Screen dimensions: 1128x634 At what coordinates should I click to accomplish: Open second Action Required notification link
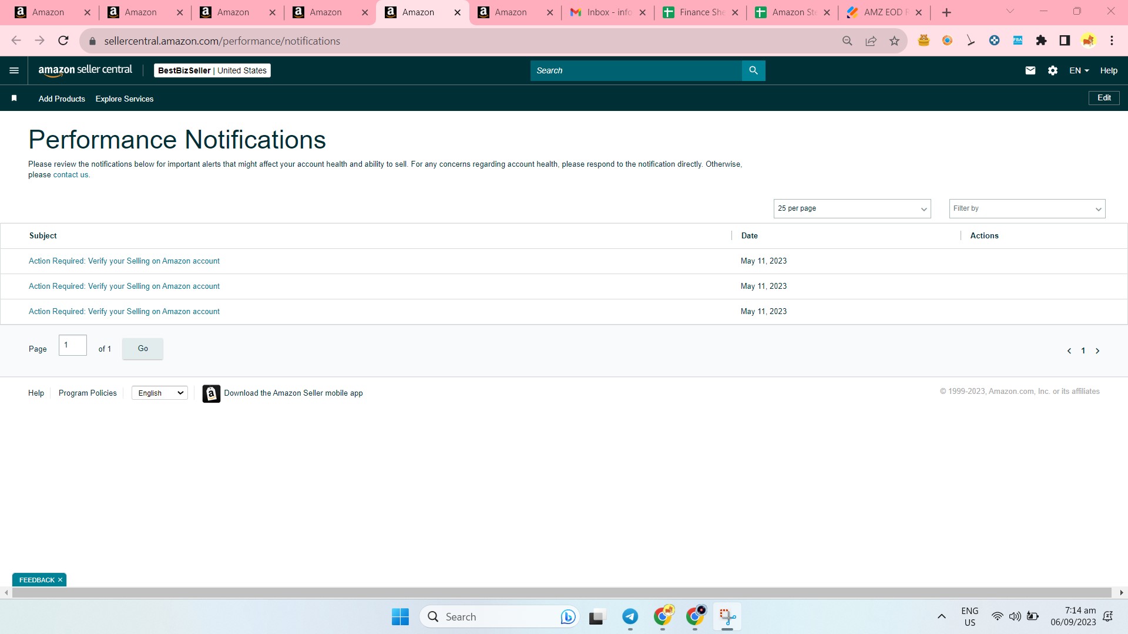[x=124, y=286]
